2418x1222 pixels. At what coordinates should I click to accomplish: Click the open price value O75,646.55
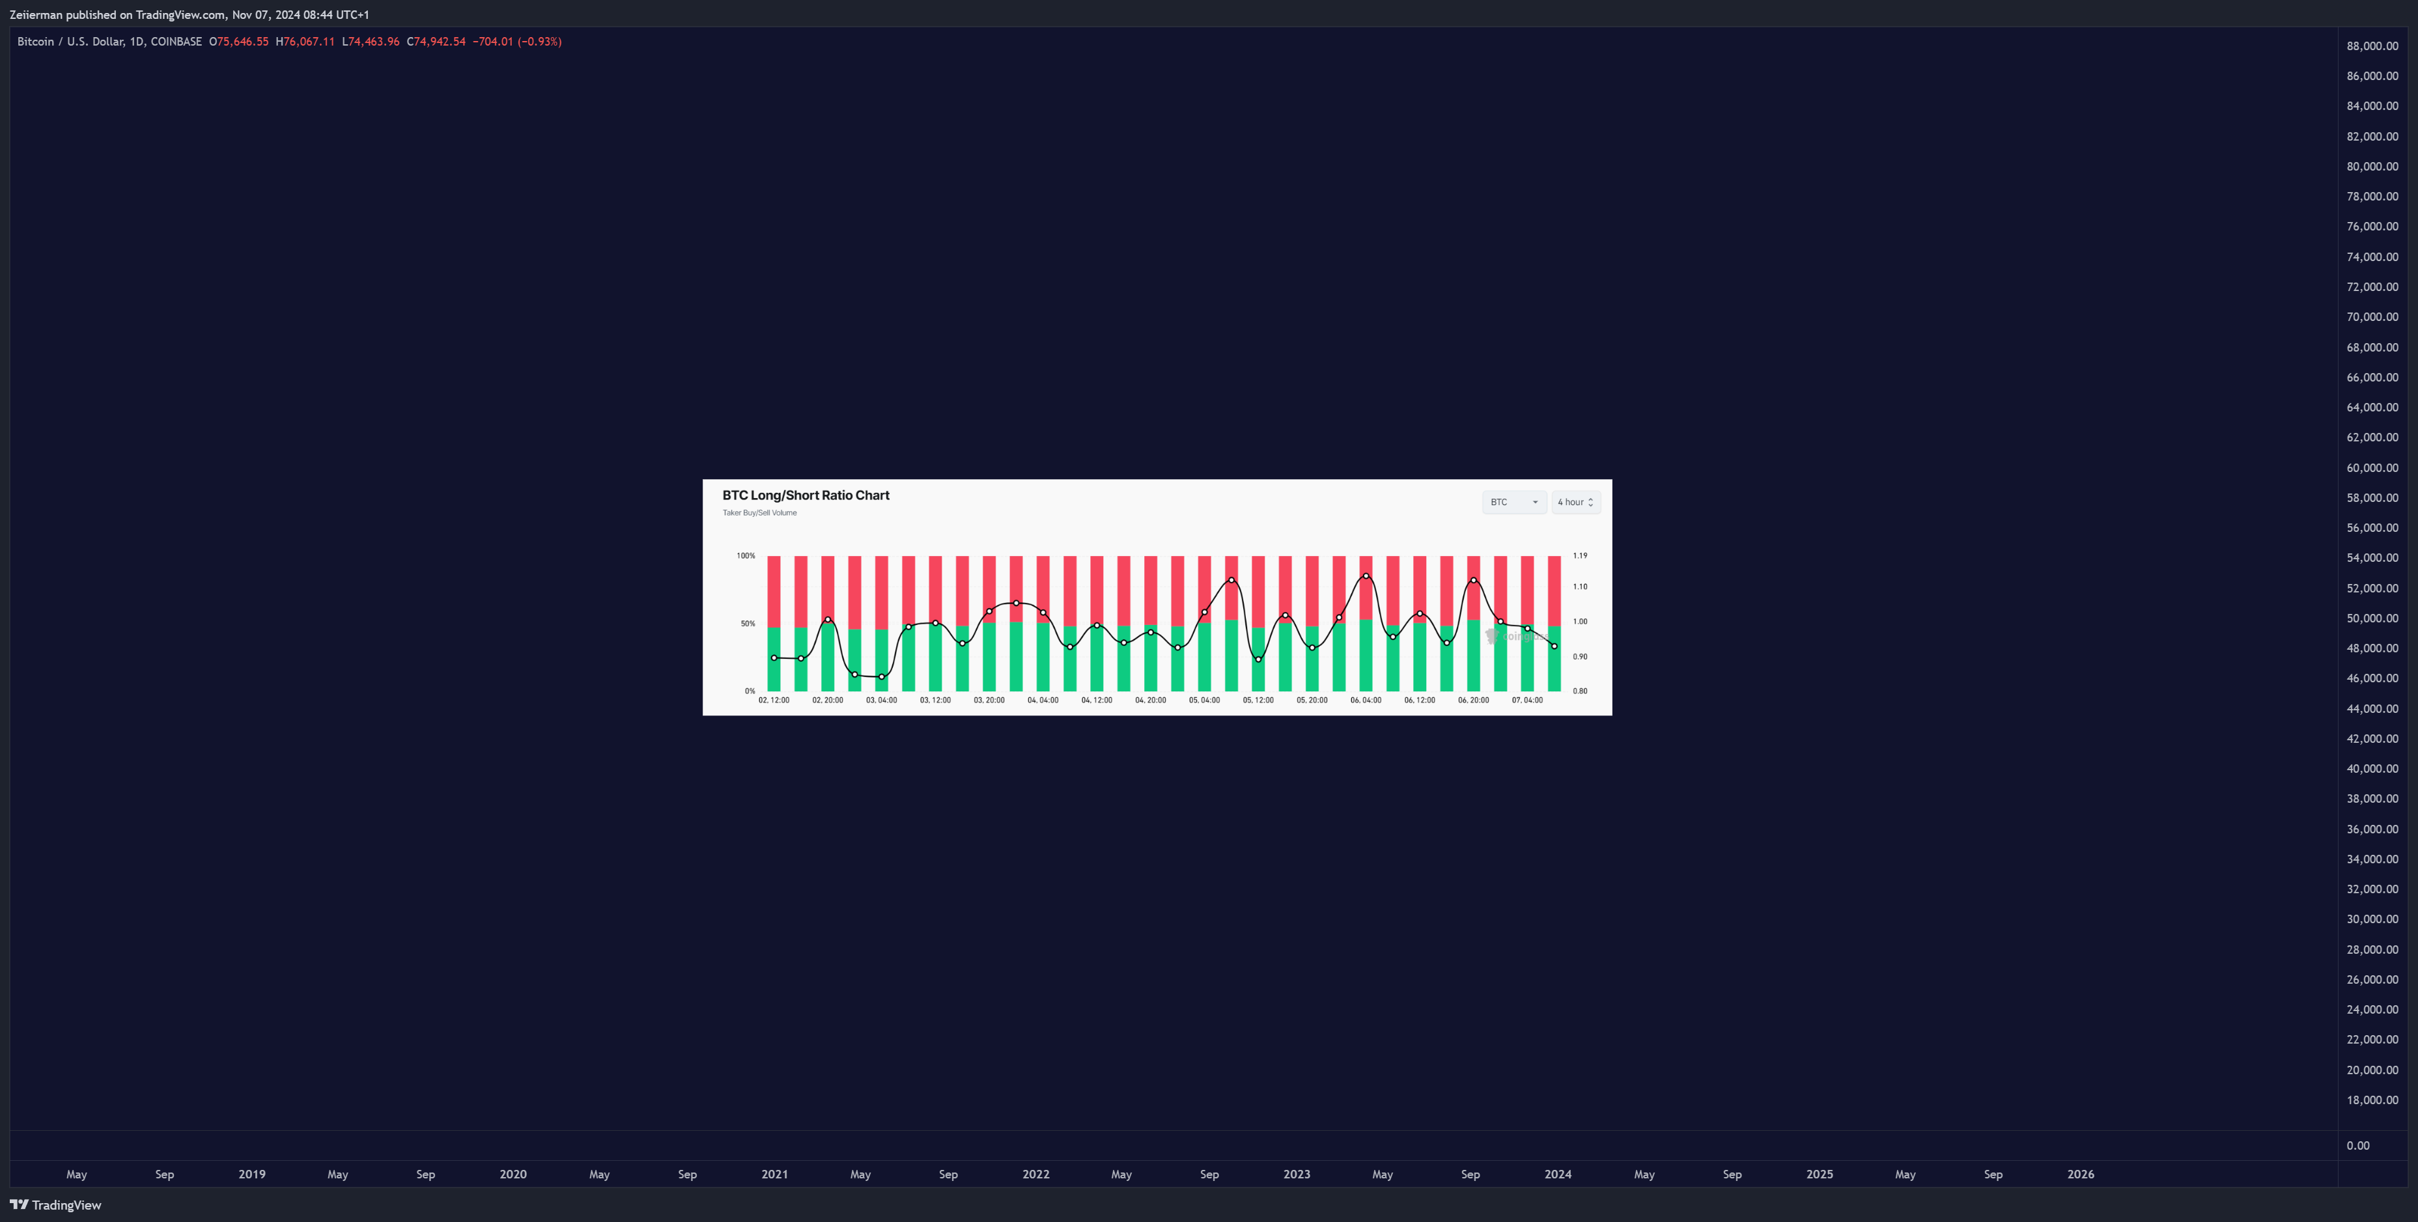(x=238, y=41)
